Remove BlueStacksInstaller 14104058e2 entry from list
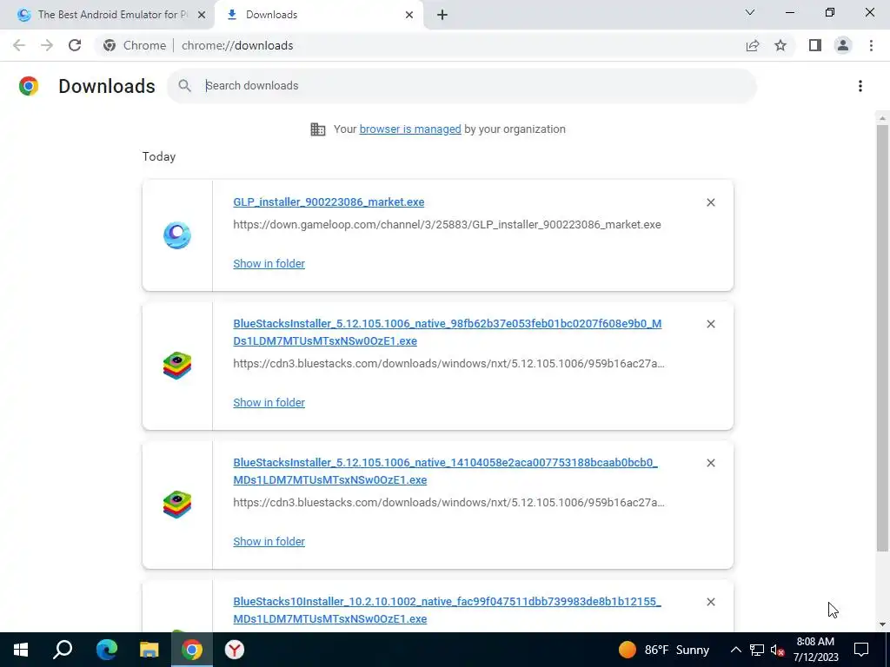The height and width of the screenshot is (667, 890). [x=711, y=463]
